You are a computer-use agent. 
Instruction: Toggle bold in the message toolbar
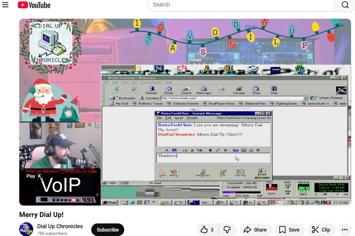210,150
